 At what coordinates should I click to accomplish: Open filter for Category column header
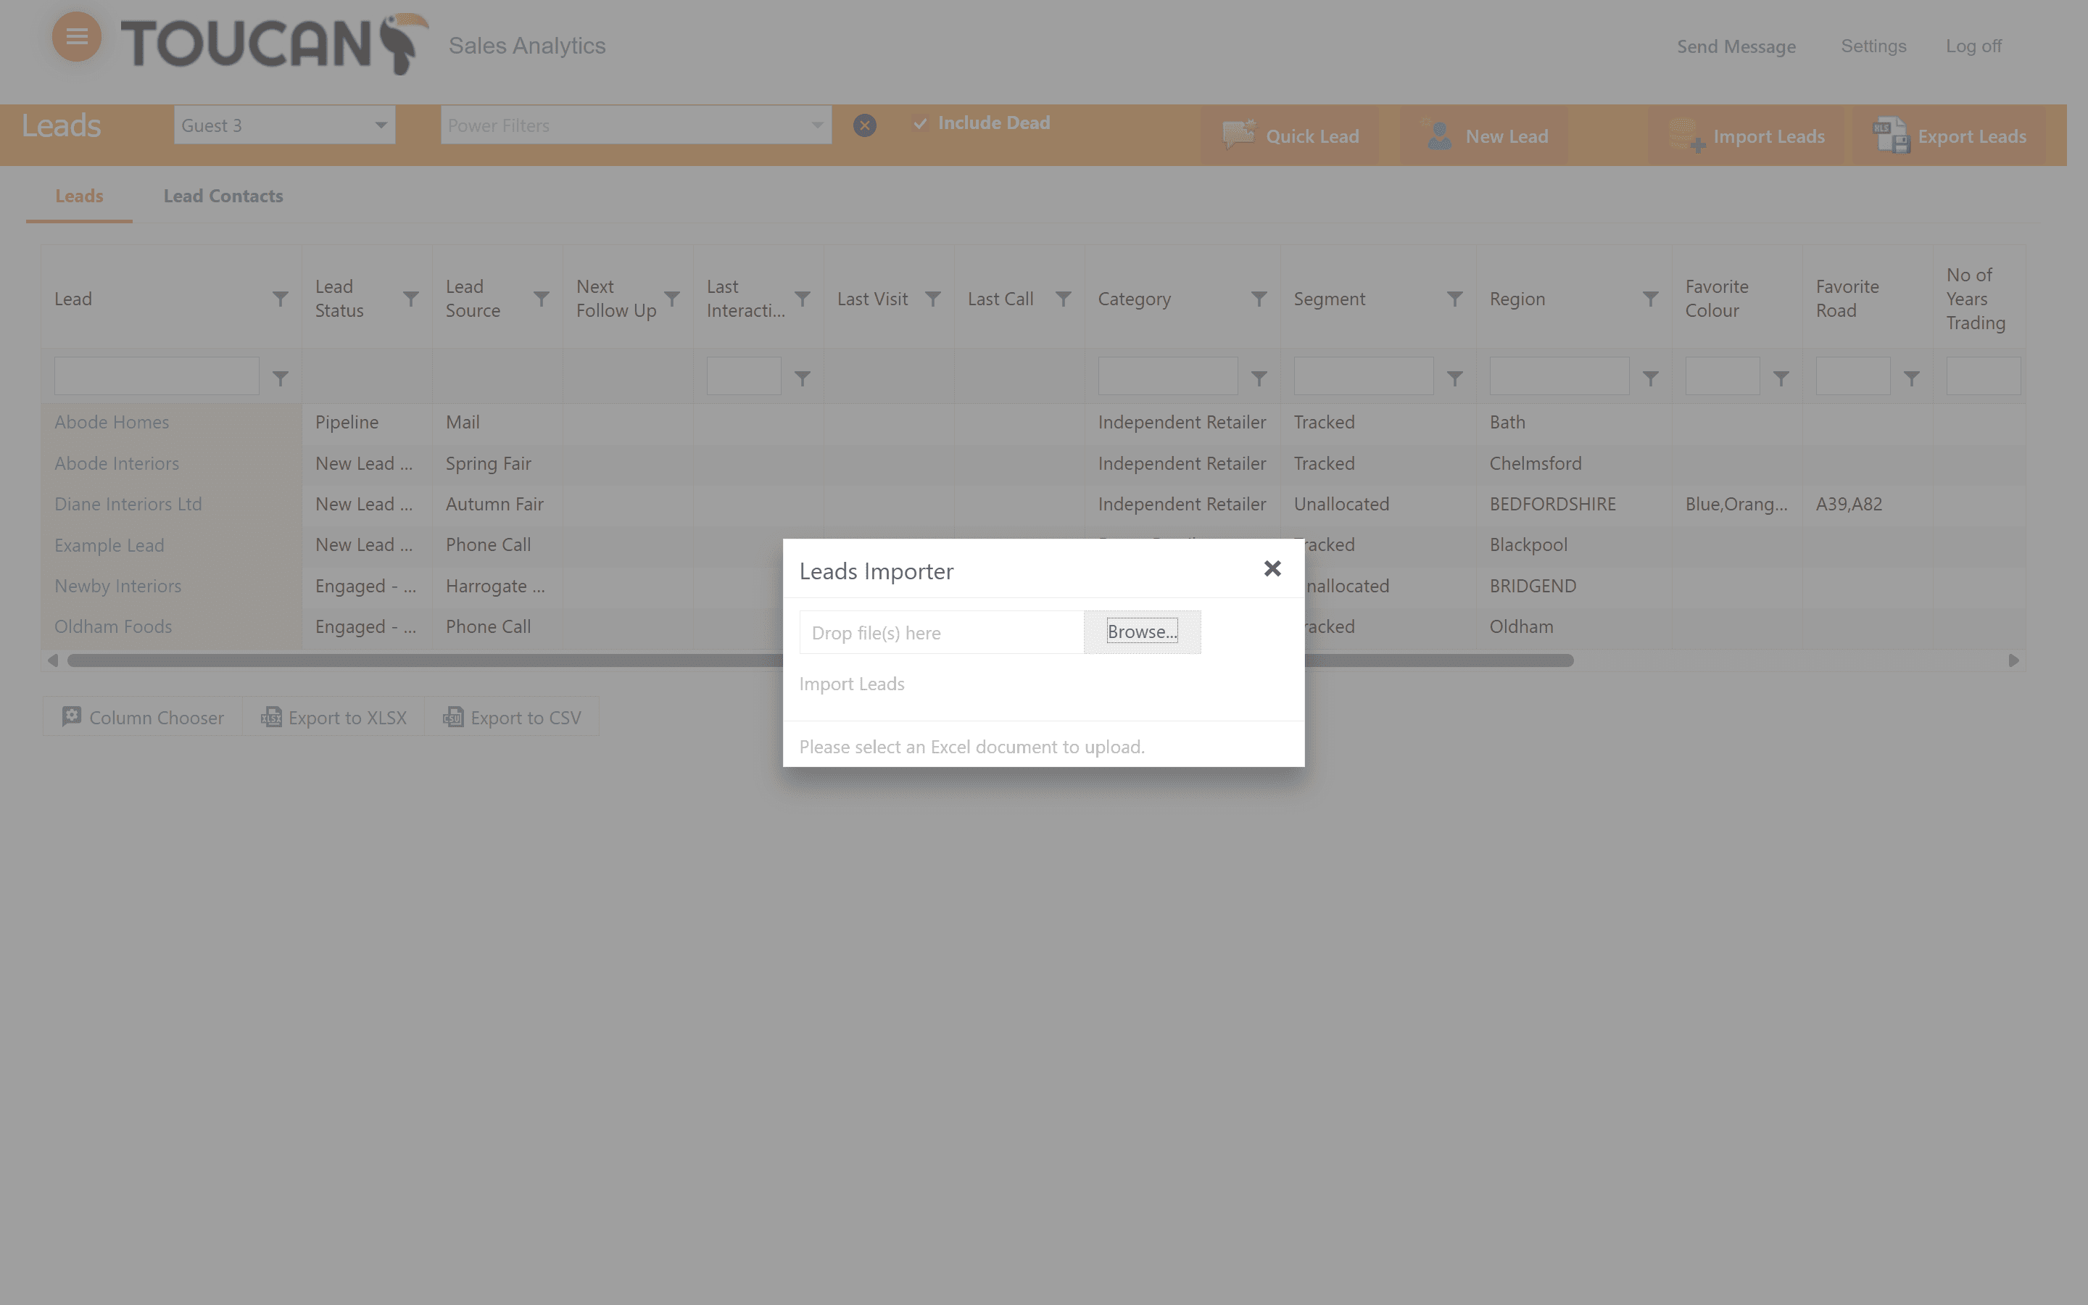[x=1259, y=299]
